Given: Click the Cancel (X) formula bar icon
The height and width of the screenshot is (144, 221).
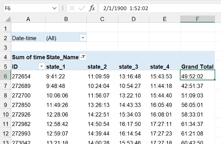Looking at the screenshot, I should [72, 8].
